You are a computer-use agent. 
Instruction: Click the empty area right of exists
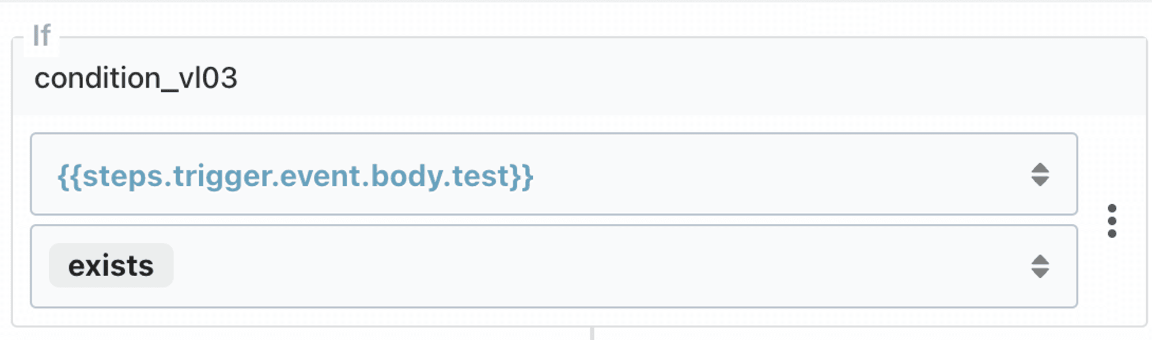[x=599, y=266]
